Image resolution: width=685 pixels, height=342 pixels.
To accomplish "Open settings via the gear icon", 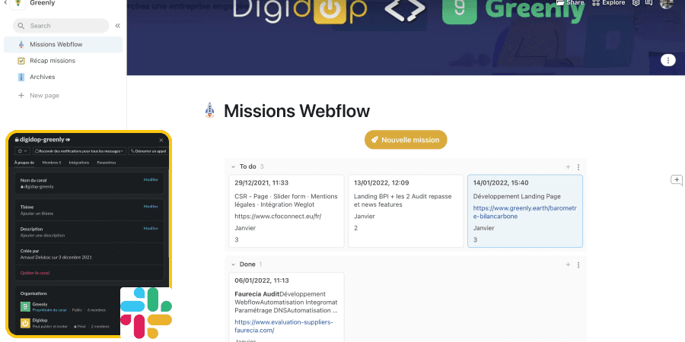I will pos(636,2).
